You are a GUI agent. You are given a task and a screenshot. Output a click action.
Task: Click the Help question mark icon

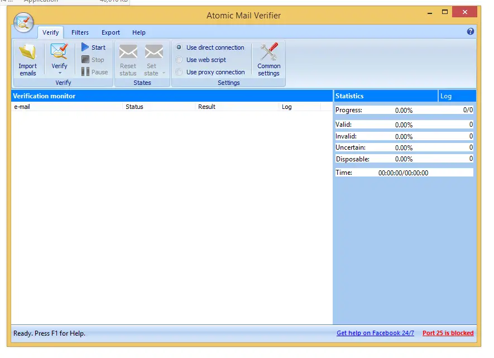pyautogui.click(x=470, y=32)
